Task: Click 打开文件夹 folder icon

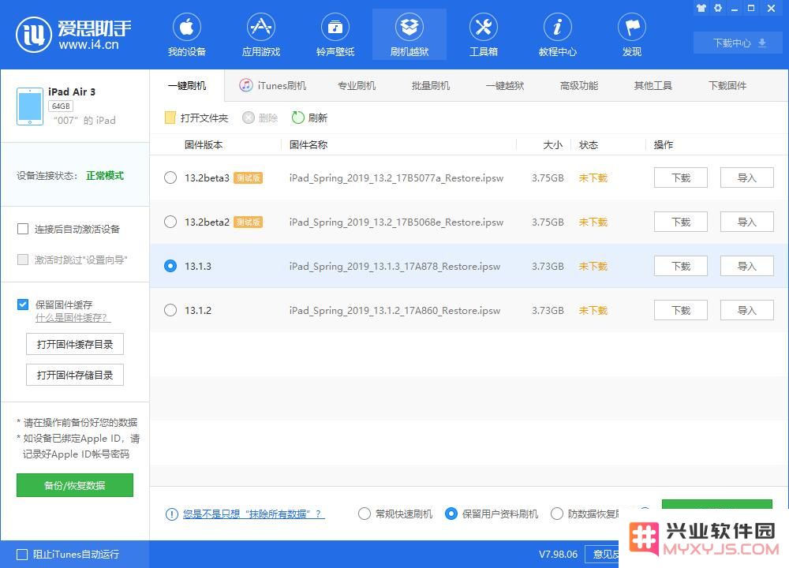Action: click(170, 118)
